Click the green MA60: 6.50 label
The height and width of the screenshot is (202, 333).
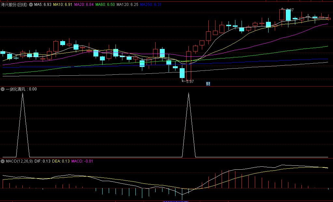(x=105, y=5)
